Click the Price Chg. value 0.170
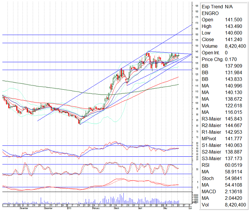Viewport: 249px width, 211px height. point(232,59)
